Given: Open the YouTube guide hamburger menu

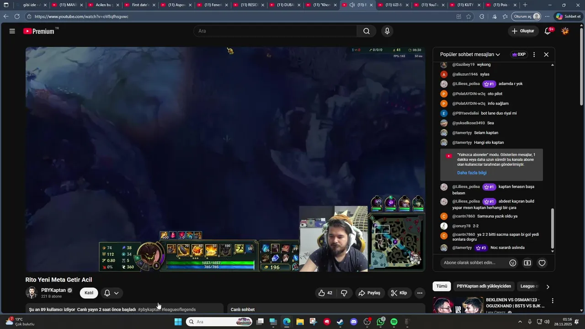Looking at the screenshot, I should (x=12, y=31).
